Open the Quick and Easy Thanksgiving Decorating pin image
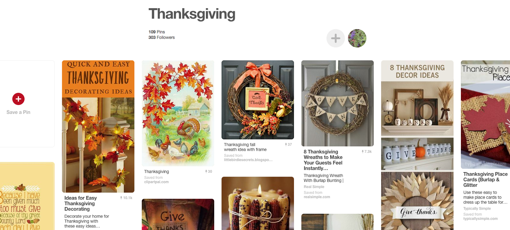The image size is (510, 230). (98, 126)
